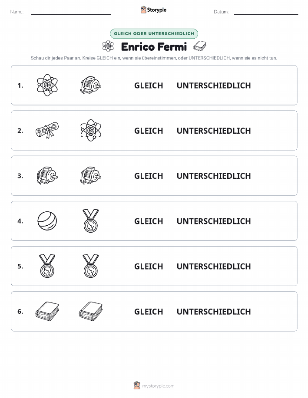The image size is (308, 398).
Task: Select UNTERSCHIEDLICH in row 2
Action: 214,131
